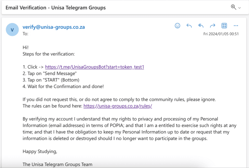Expand the zoom options chevron
Image resolution: width=249 pixels, height=168 pixels.
(240, 8)
